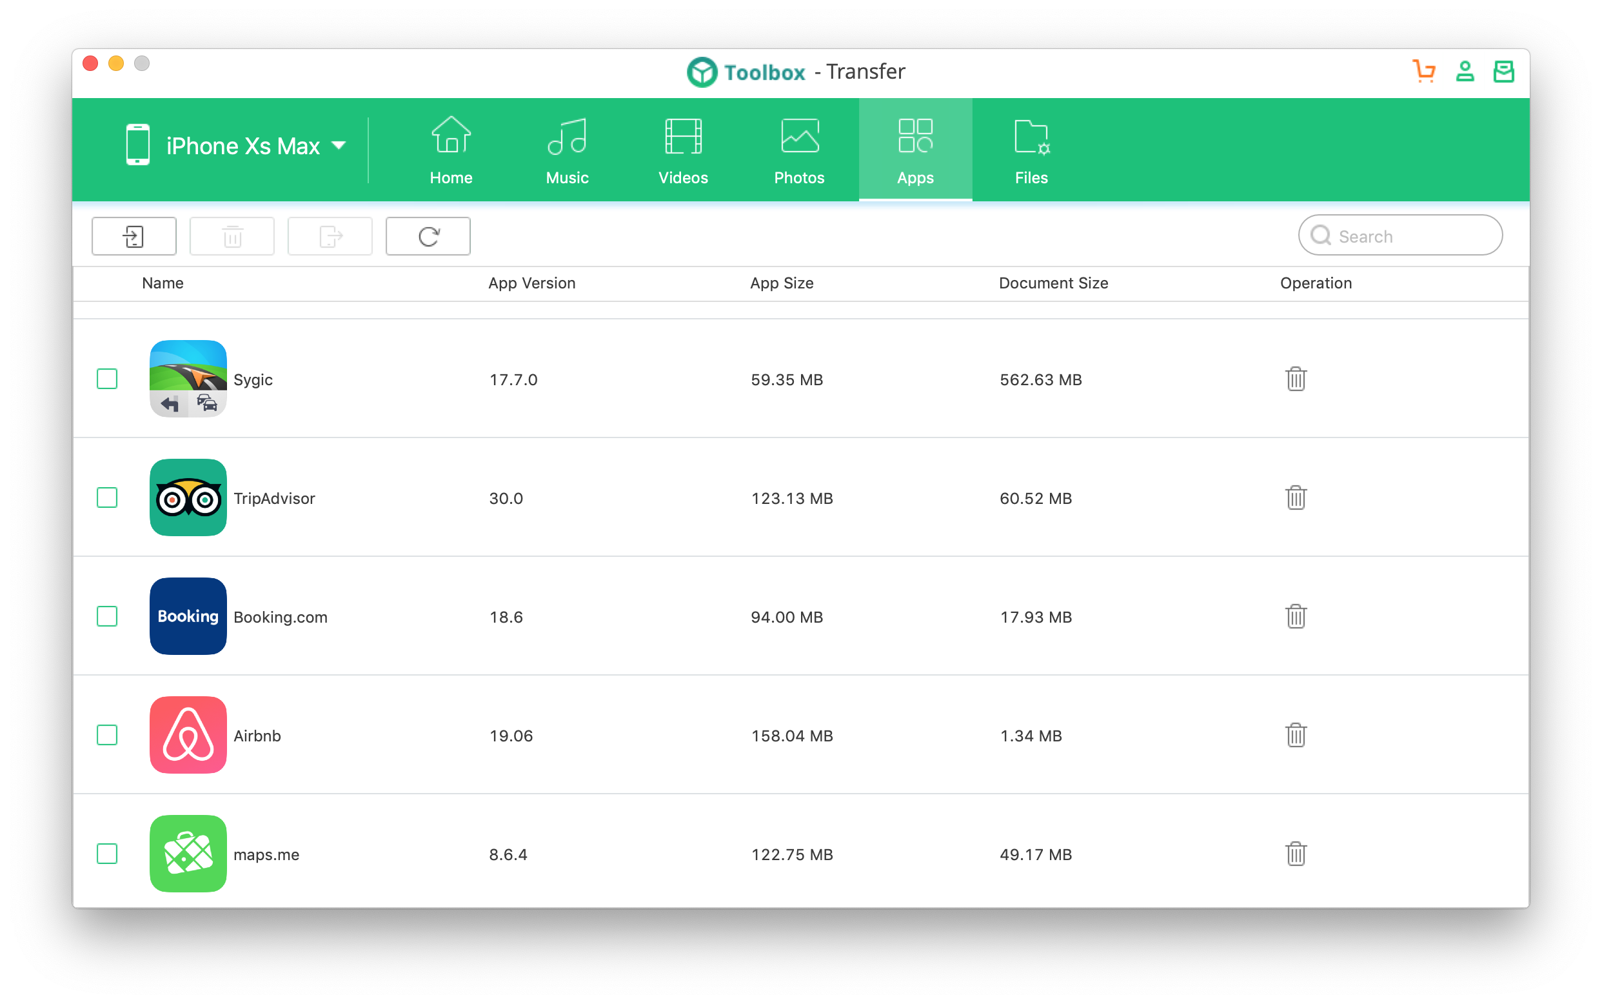Switch to the Music tab
Viewport: 1602px width, 1004px height.
pos(567,151)
